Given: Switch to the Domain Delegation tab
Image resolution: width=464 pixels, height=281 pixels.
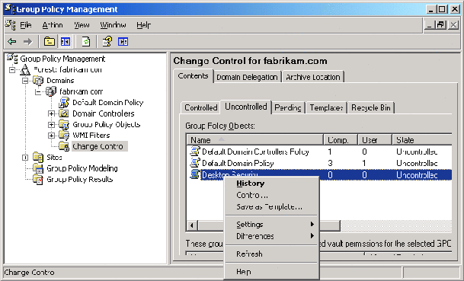Looking at the screenshot, I should click(247, 77).
